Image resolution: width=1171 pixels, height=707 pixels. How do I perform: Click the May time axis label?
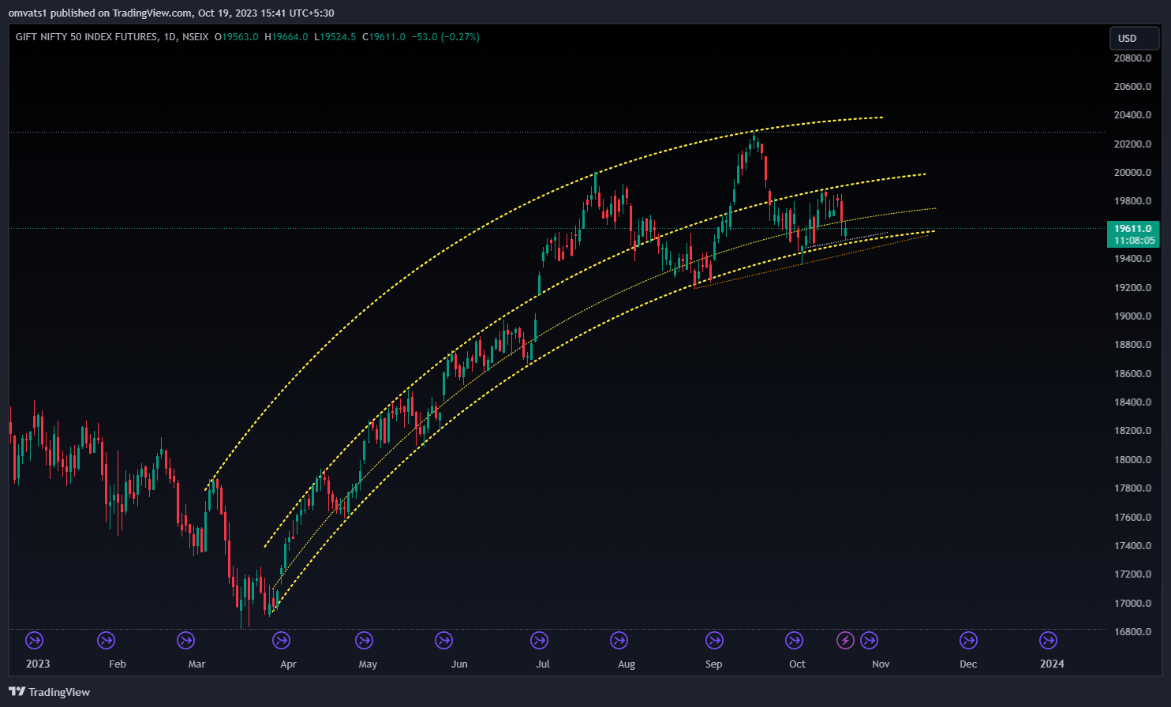(x=368, y=664)
